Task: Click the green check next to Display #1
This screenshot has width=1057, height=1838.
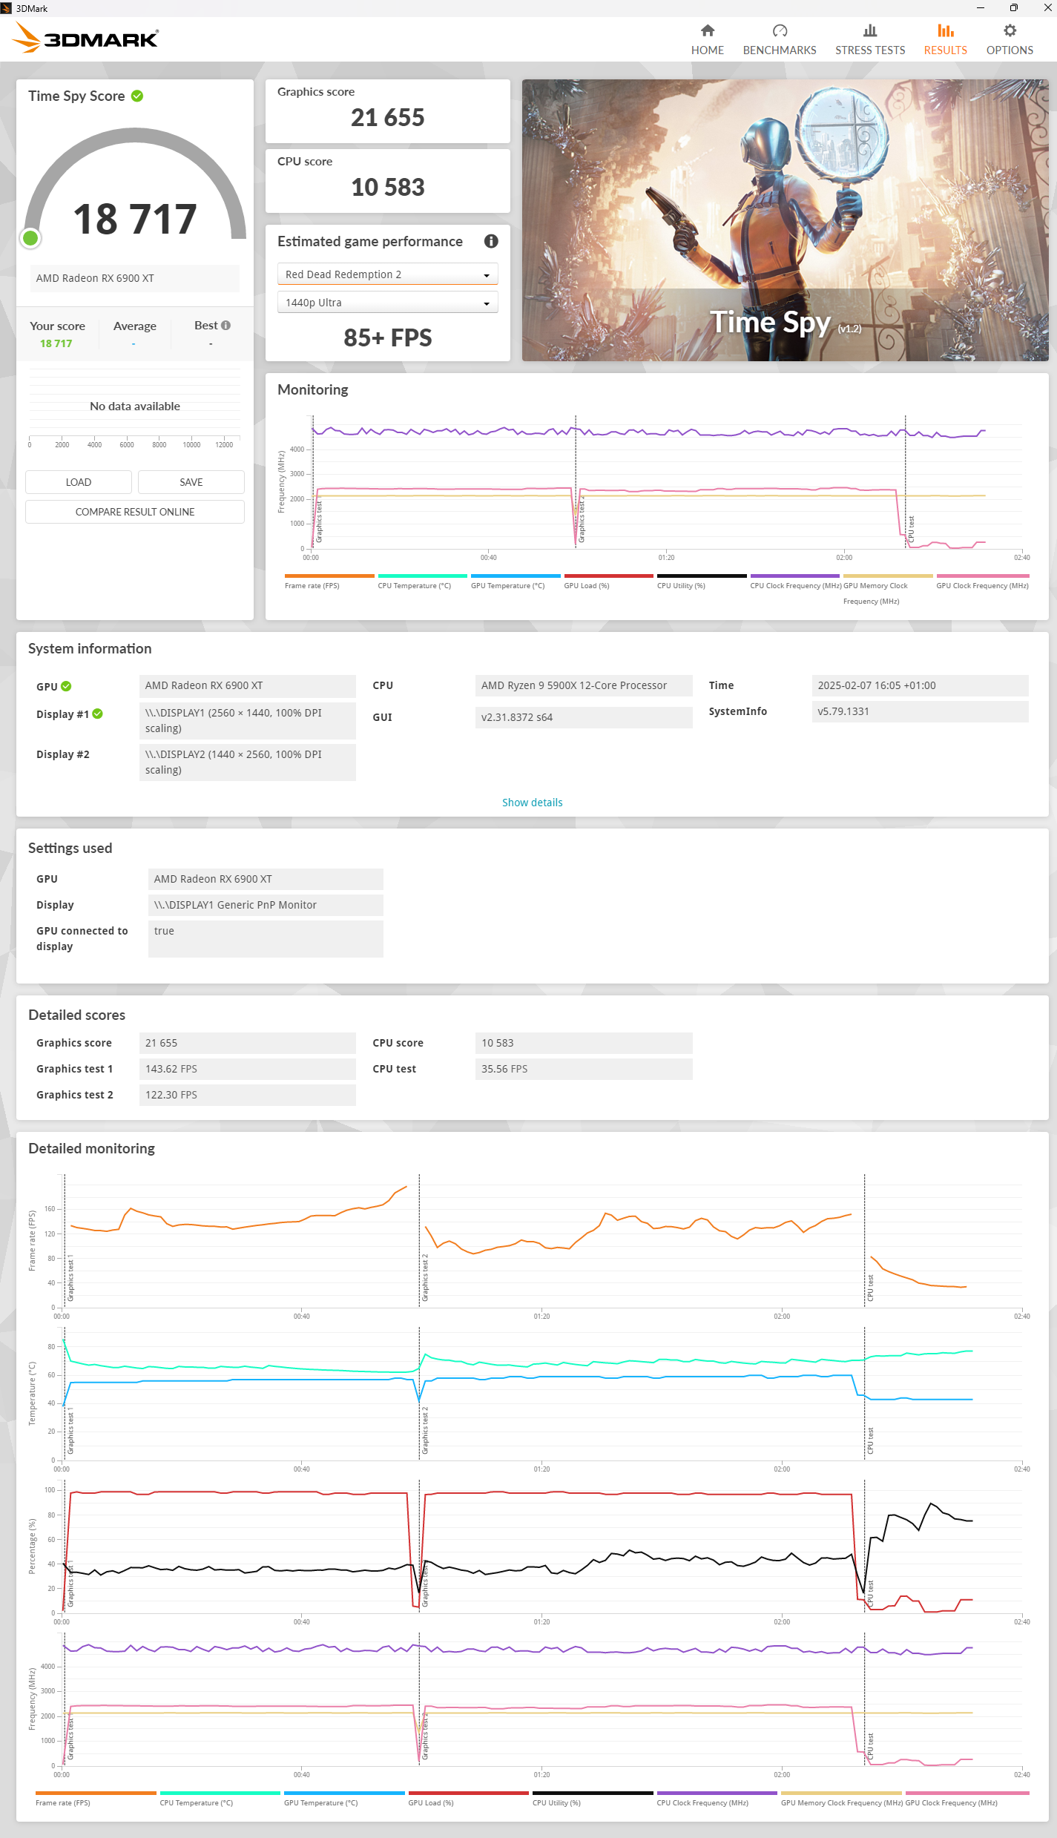Action: 97,714
